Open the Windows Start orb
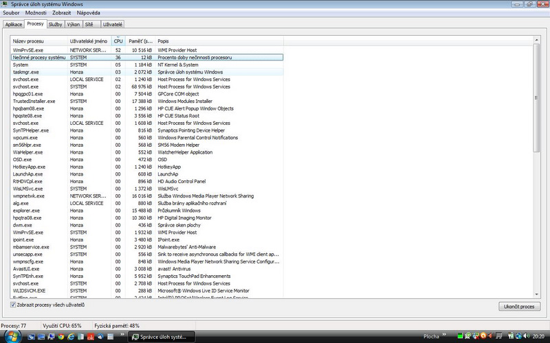The width and height of the screenshot is (550, 343). pos(12,336)
